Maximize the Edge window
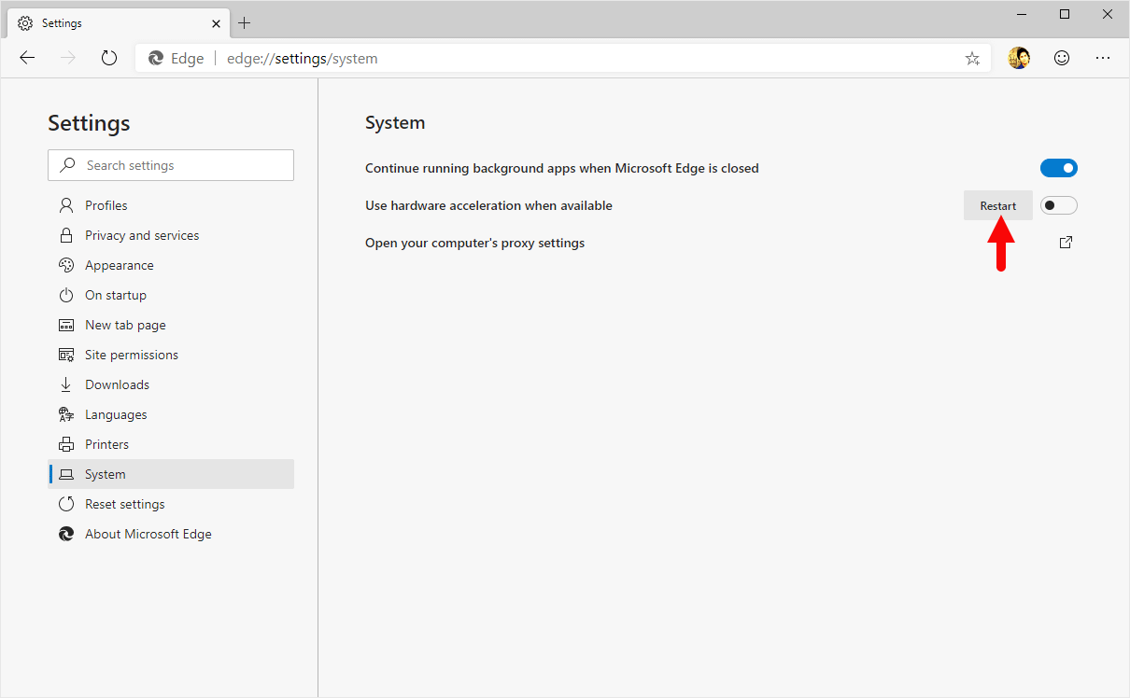Image resolution: width=1130 pixels, height=698 pixels. tap(1065, 14)
